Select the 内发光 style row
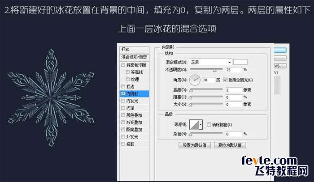 click(135, 101)
